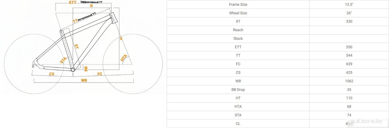
Task: Select the BB Drop row label
Action: (238, 90)
